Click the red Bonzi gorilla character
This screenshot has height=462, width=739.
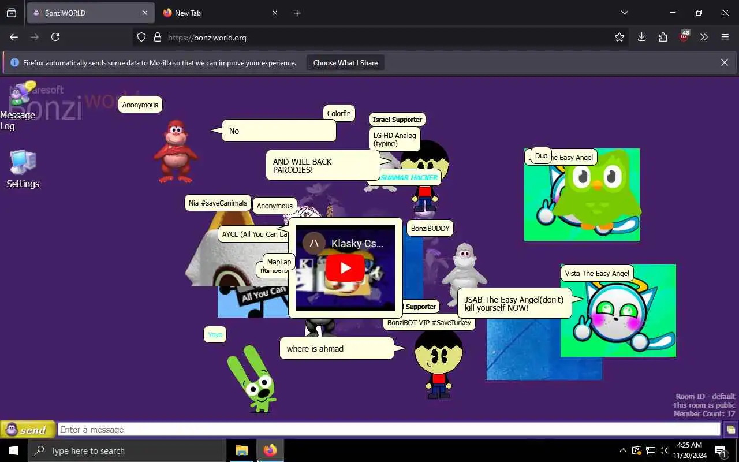click(x=176, y=151)
